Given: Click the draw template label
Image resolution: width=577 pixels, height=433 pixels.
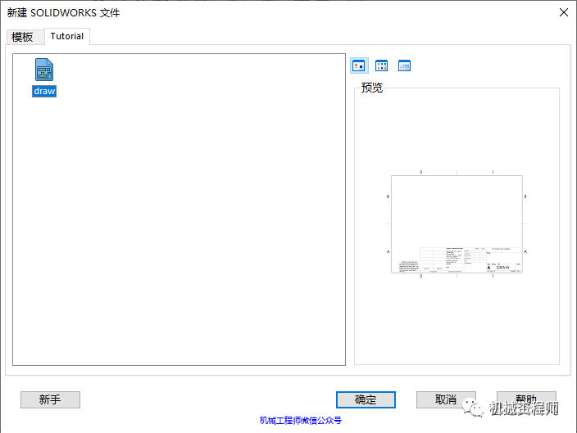Looking at the screenshot, I should click(44, 91).
